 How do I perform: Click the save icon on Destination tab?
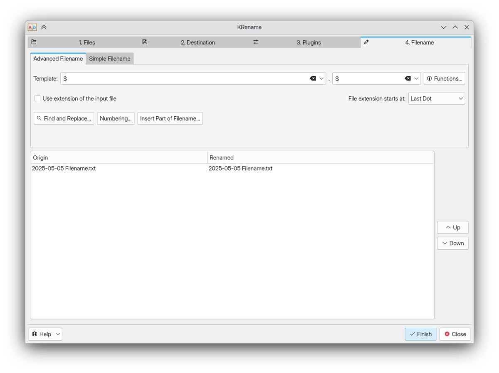click(145, 42)
